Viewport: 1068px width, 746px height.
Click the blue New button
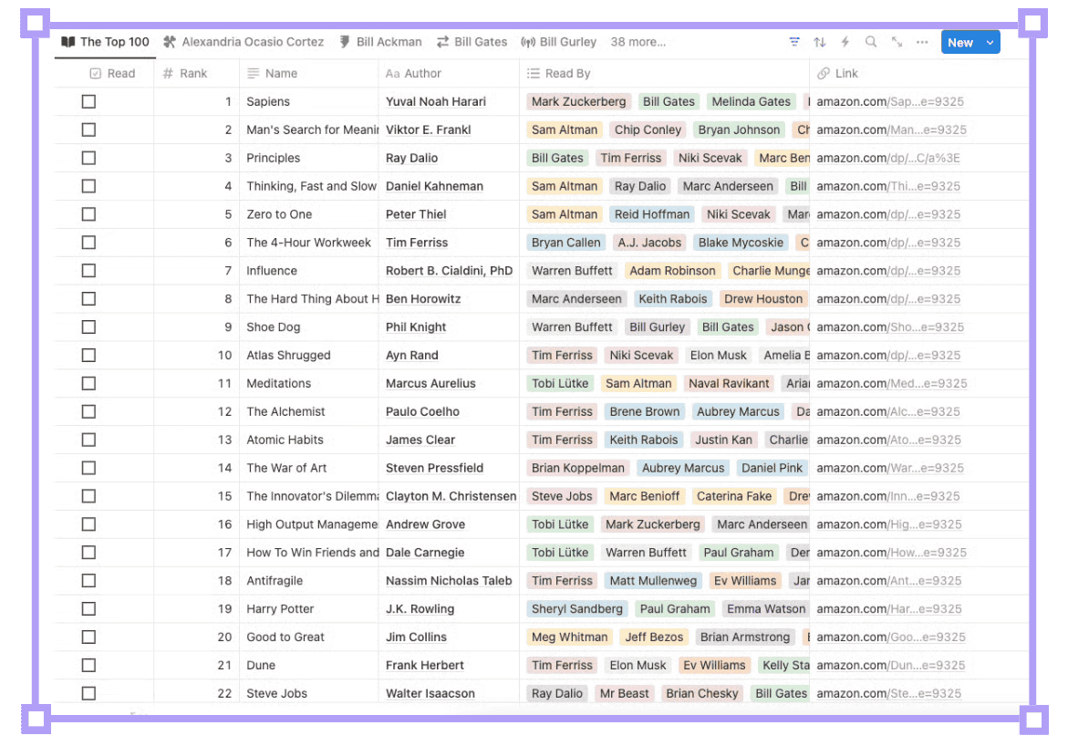pos(961,42)
